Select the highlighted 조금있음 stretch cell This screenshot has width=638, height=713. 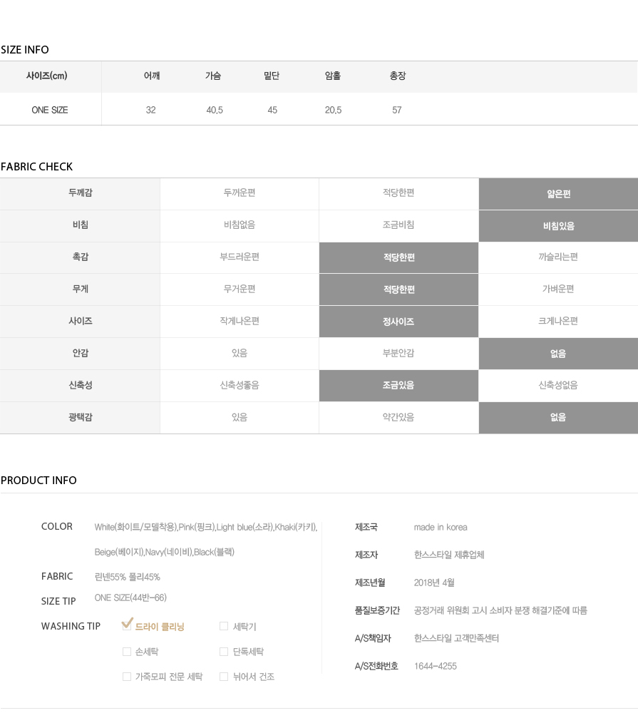coord(398,386)
